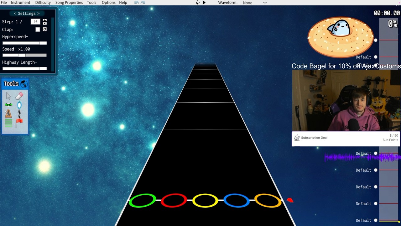Select the Eraser tool
Viewport: 401px width, 226px height.
click(x=19, y=96)
